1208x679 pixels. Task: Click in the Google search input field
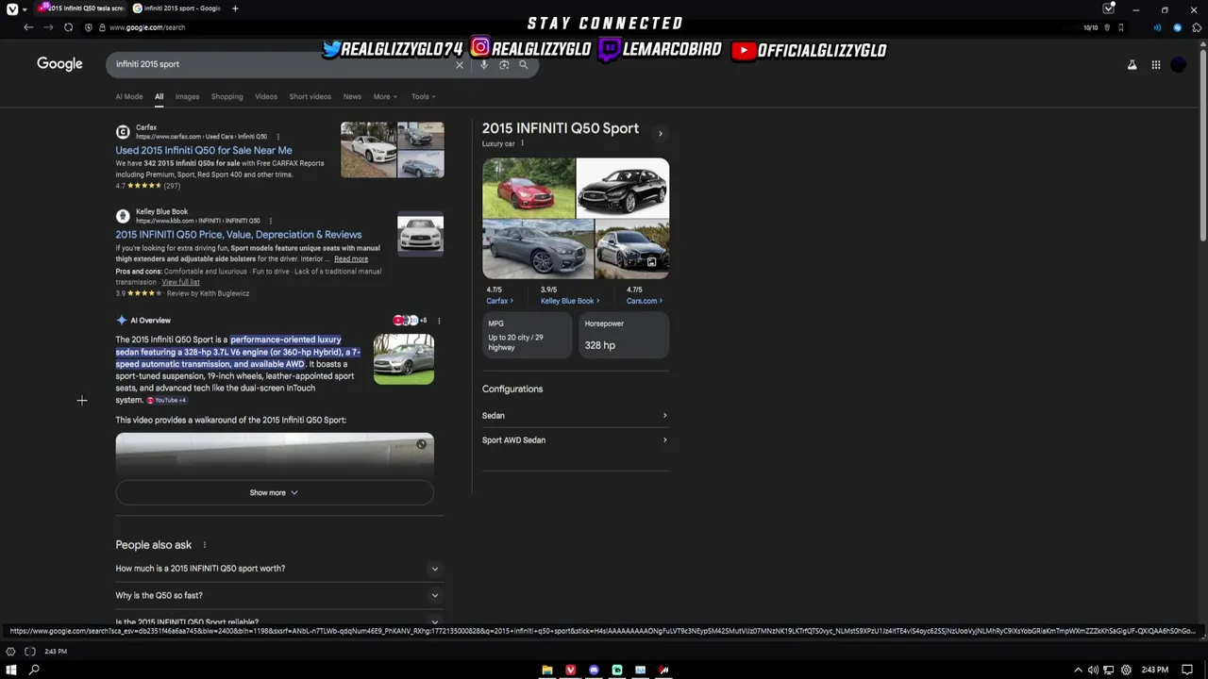click(x=283, y=64)
